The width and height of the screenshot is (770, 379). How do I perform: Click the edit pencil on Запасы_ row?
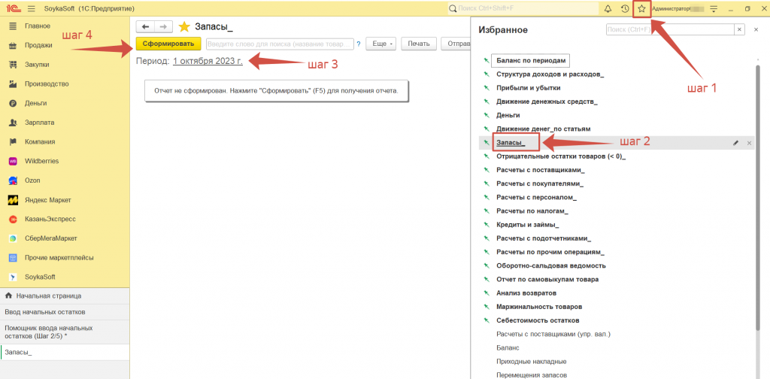736,142
